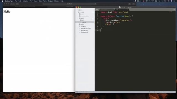Screen dimensions: 177x99
Task: Expand the .next folder
Action: click(78, 14)
